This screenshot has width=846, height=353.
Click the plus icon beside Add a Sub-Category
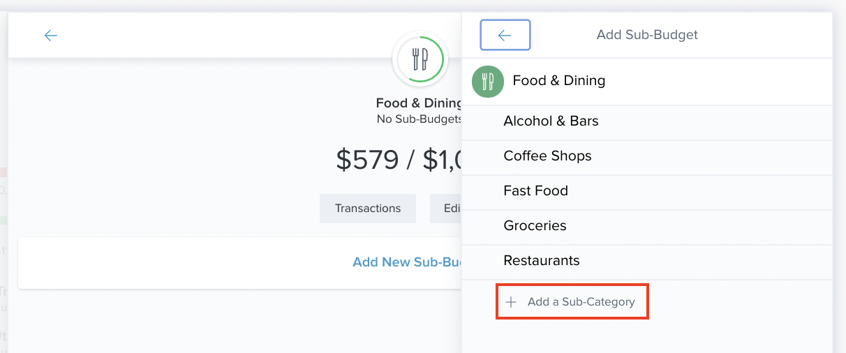tap(511, 302)
